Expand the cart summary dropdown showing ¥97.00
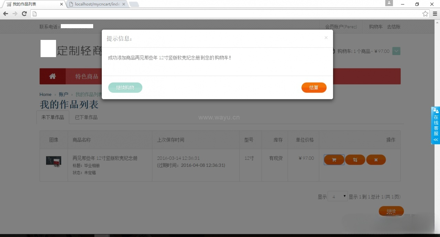This screenshot has height=237, width=440. (396, 51)
